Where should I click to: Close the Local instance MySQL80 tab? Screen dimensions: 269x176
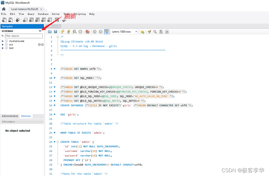tap(41, 9)
